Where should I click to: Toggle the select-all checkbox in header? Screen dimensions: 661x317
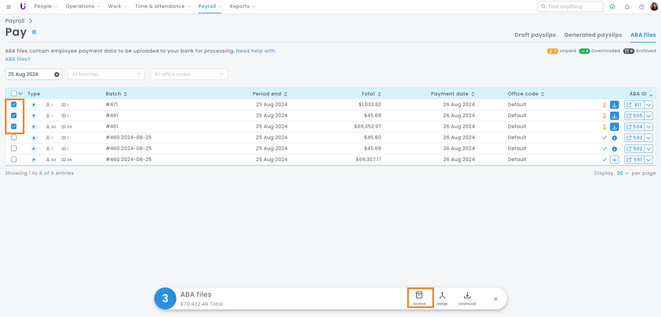point(14,93)
